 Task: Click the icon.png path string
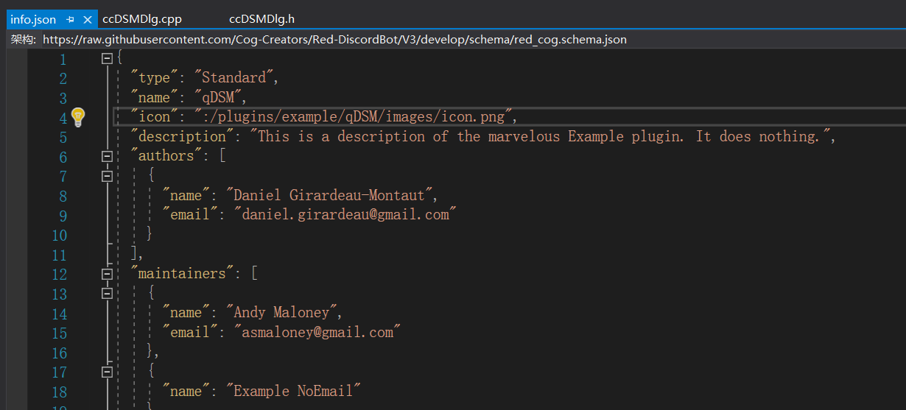tap(354, 116)
